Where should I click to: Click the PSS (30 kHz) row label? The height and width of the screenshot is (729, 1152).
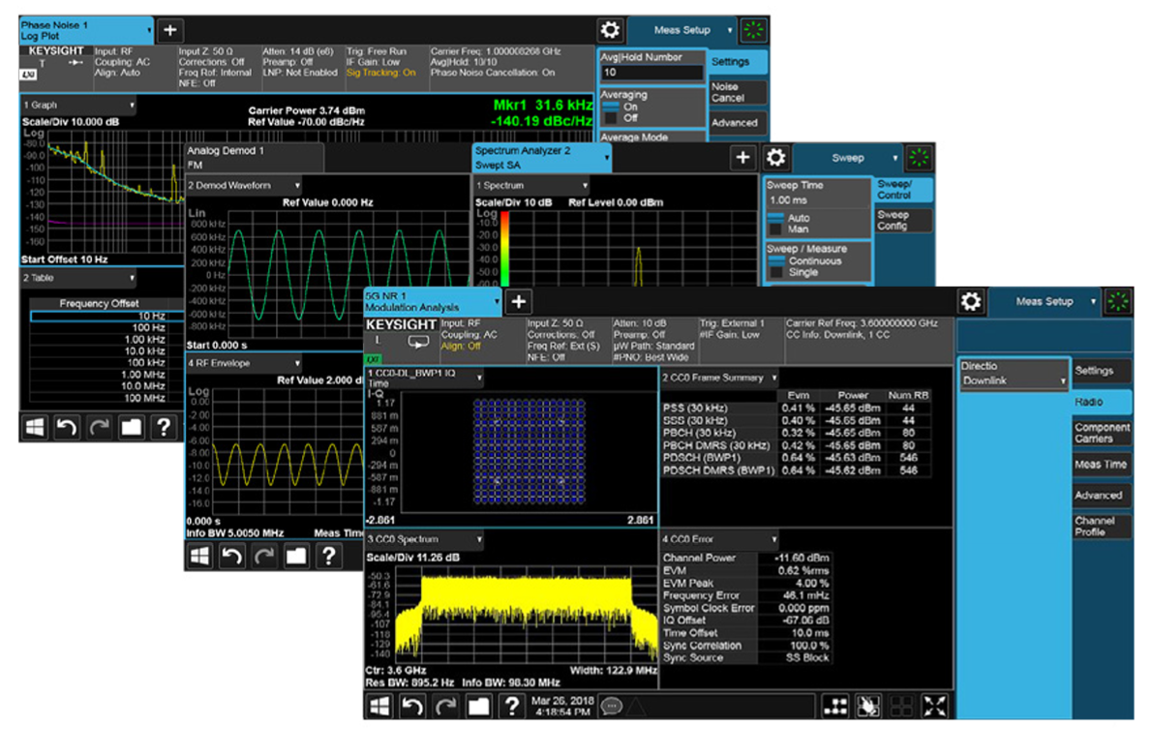pyautogui.click(x=695, y=408)
